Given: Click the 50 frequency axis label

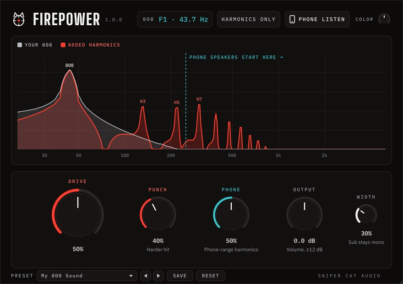Looking at the screenshot, I should pos(78,155).
